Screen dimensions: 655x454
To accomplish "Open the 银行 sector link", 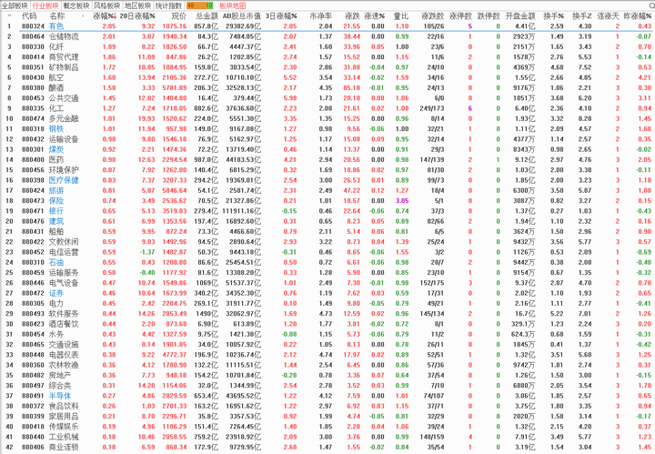I will (x=56, y=211).
